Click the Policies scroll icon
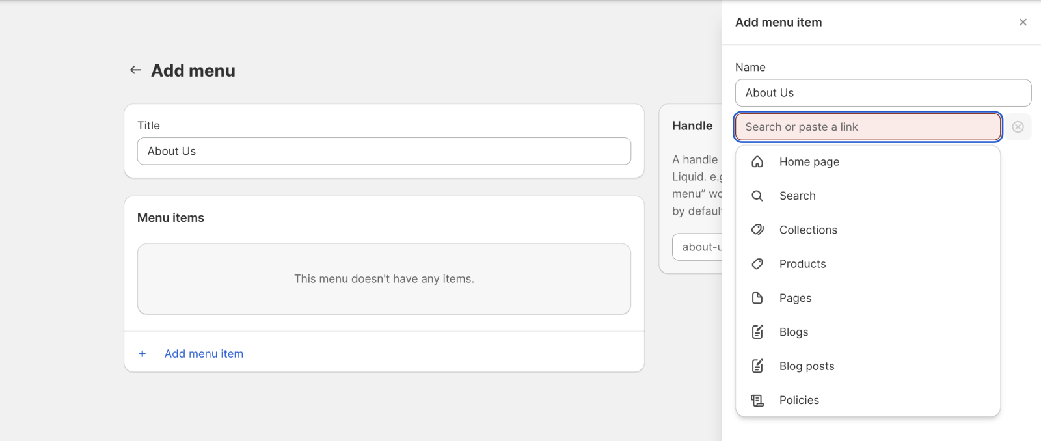The image size is (1041, 441). pos(757,400)
